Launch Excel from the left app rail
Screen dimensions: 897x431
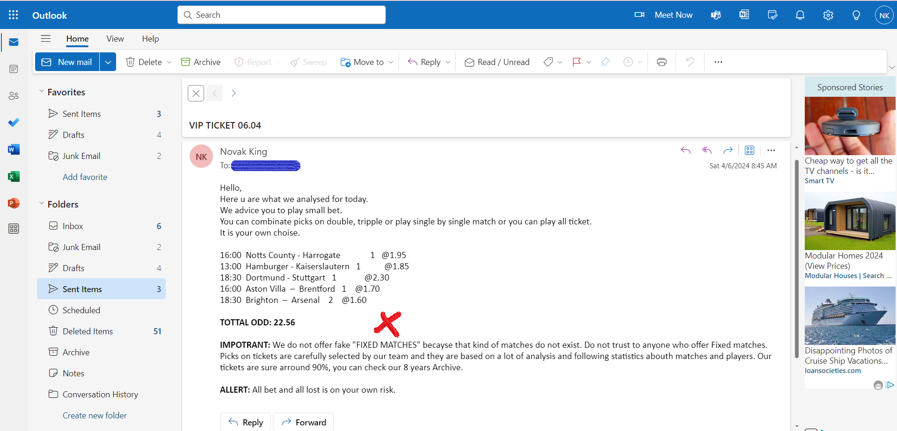(14, 176)
